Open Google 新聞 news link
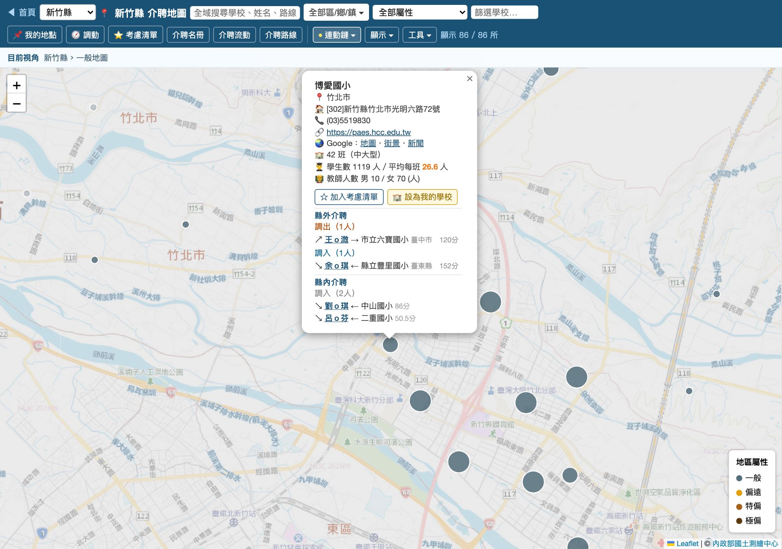The height and width of the screenshot is (549, 782). click(x=416, y=143)
